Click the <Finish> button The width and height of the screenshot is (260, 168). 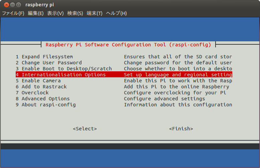point(181,129)
